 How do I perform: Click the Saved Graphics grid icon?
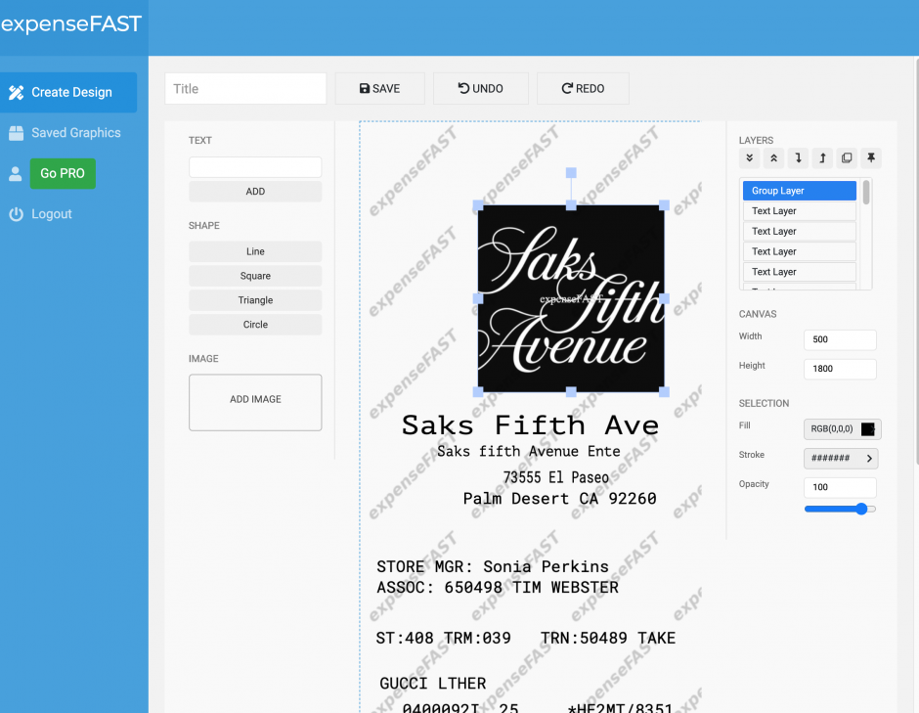point(15,132)
